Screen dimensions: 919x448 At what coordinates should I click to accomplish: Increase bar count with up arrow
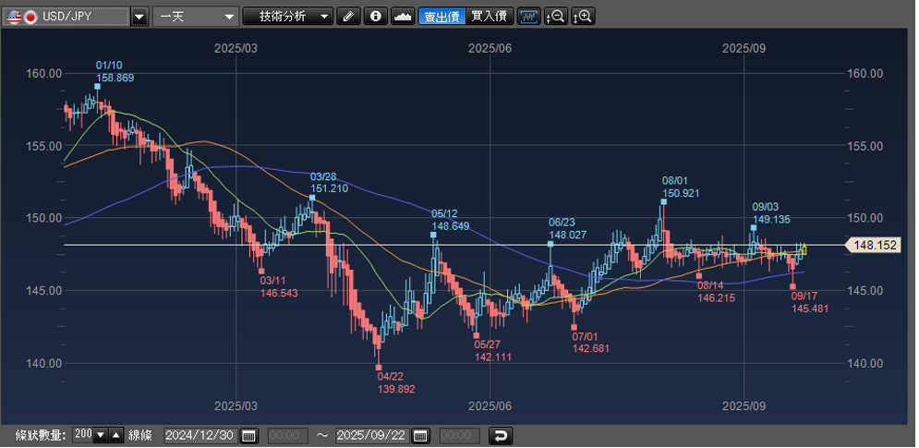coord(115,436)
